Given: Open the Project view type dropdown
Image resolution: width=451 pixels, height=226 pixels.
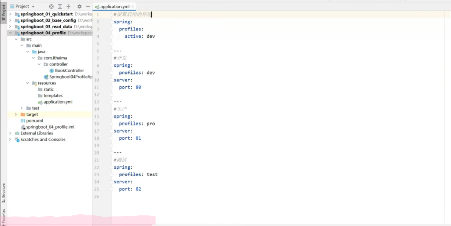Looking at the screenshot, I should pyautogui.click(x=33, y=7).
